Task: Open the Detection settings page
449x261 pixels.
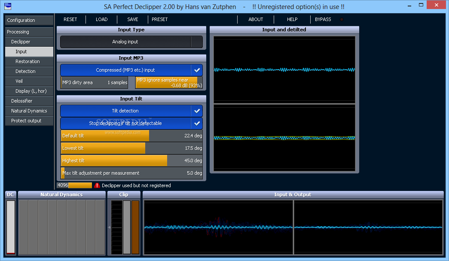Action: coord(29,71)
